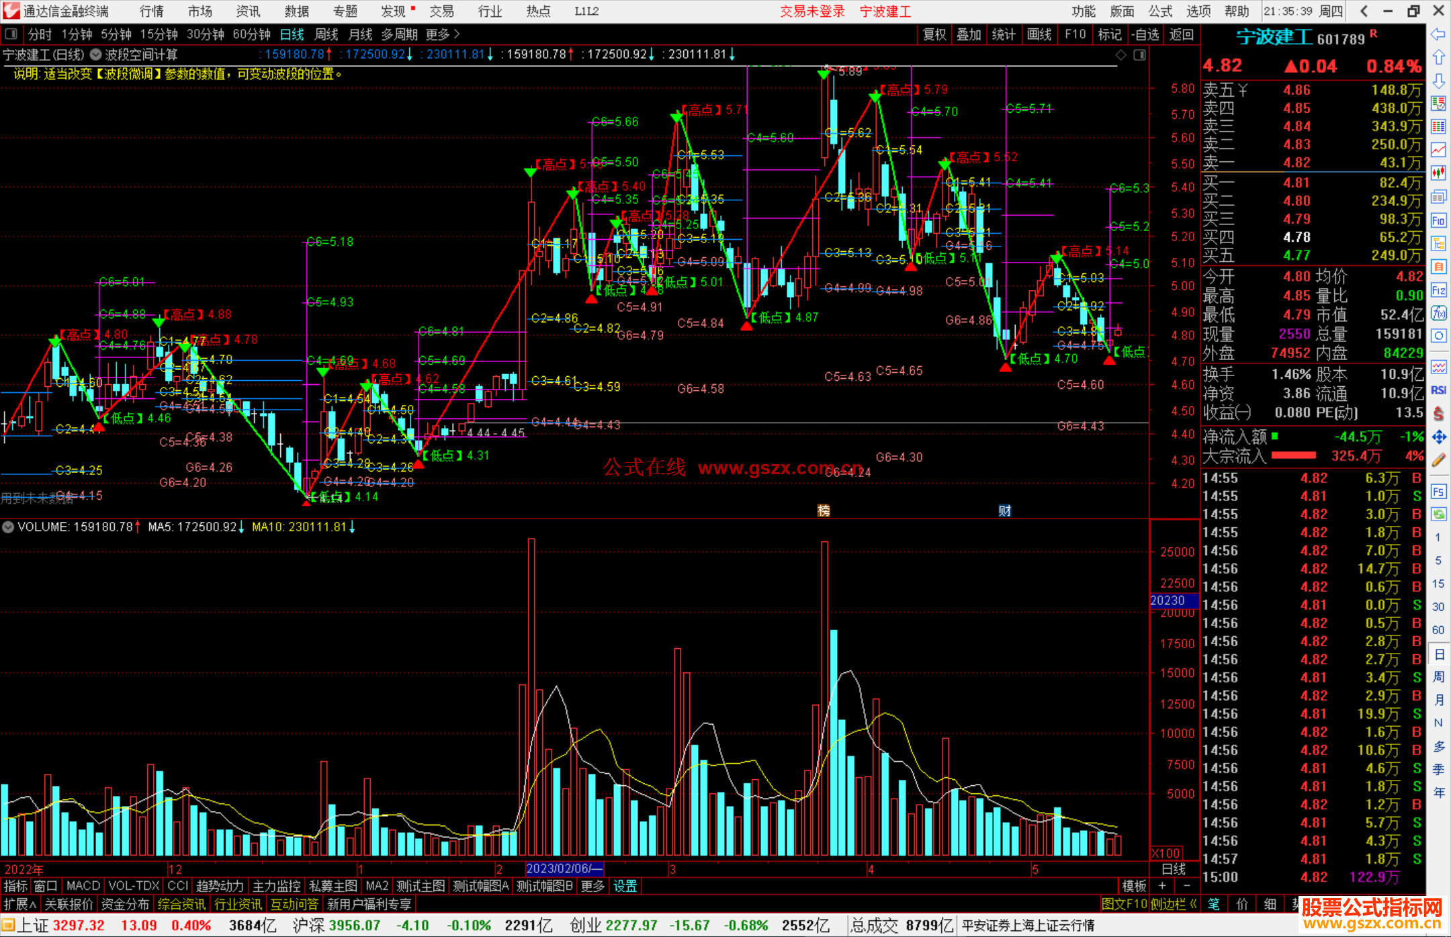Image resolution: width=1451 pixels, height=937 pixels.
Task: Click the 2023/02/06 date marker on timeline
Action: [x=564, y=868]
